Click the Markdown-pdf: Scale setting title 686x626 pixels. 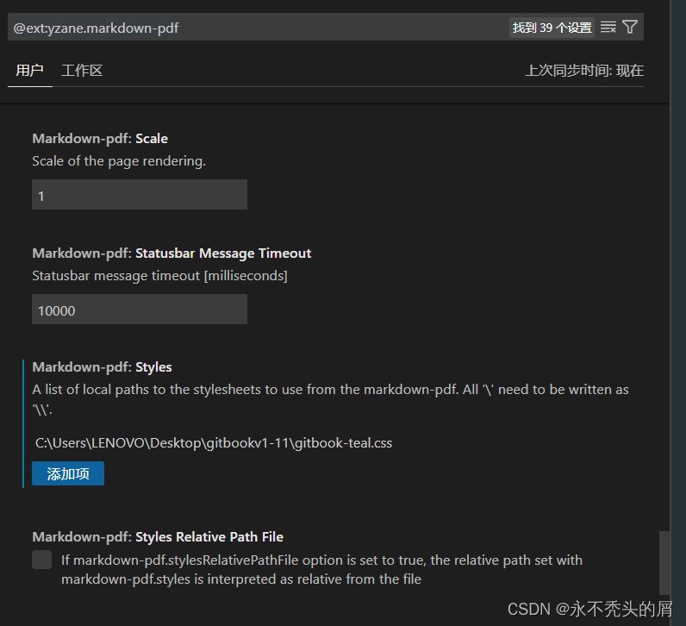pos(100,139)
